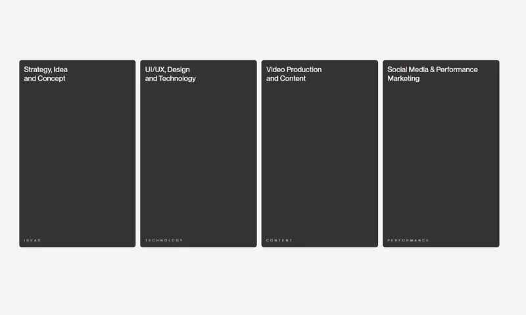Click the text UI/UX in the second card
Image resolution: width=526 pixels, height=315 pixels.
155,70
